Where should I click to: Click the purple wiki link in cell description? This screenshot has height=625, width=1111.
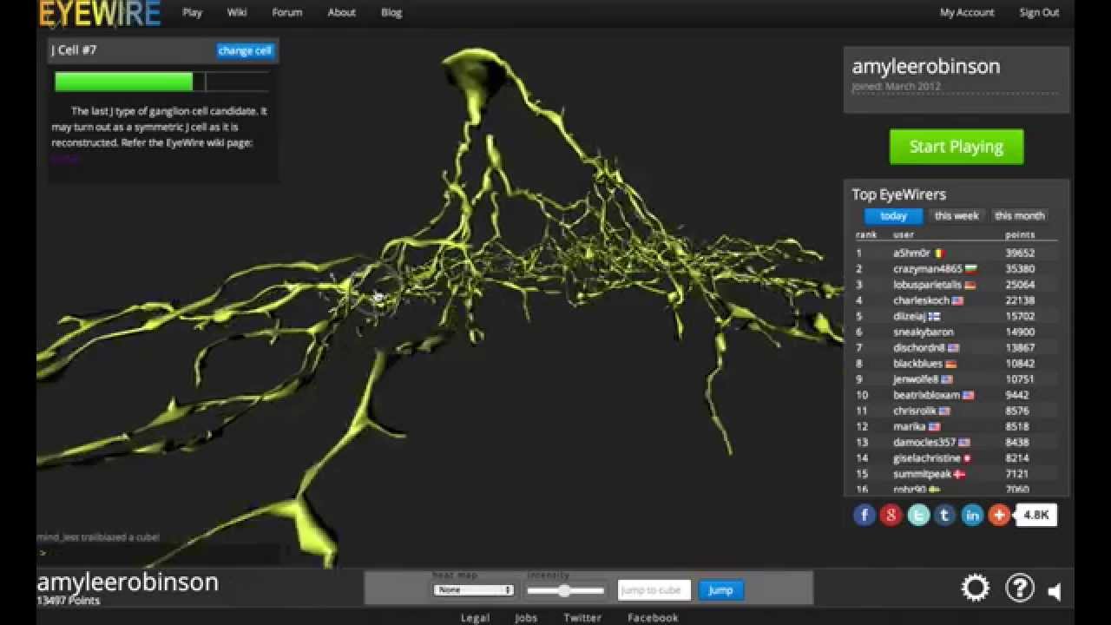(66, 159)
